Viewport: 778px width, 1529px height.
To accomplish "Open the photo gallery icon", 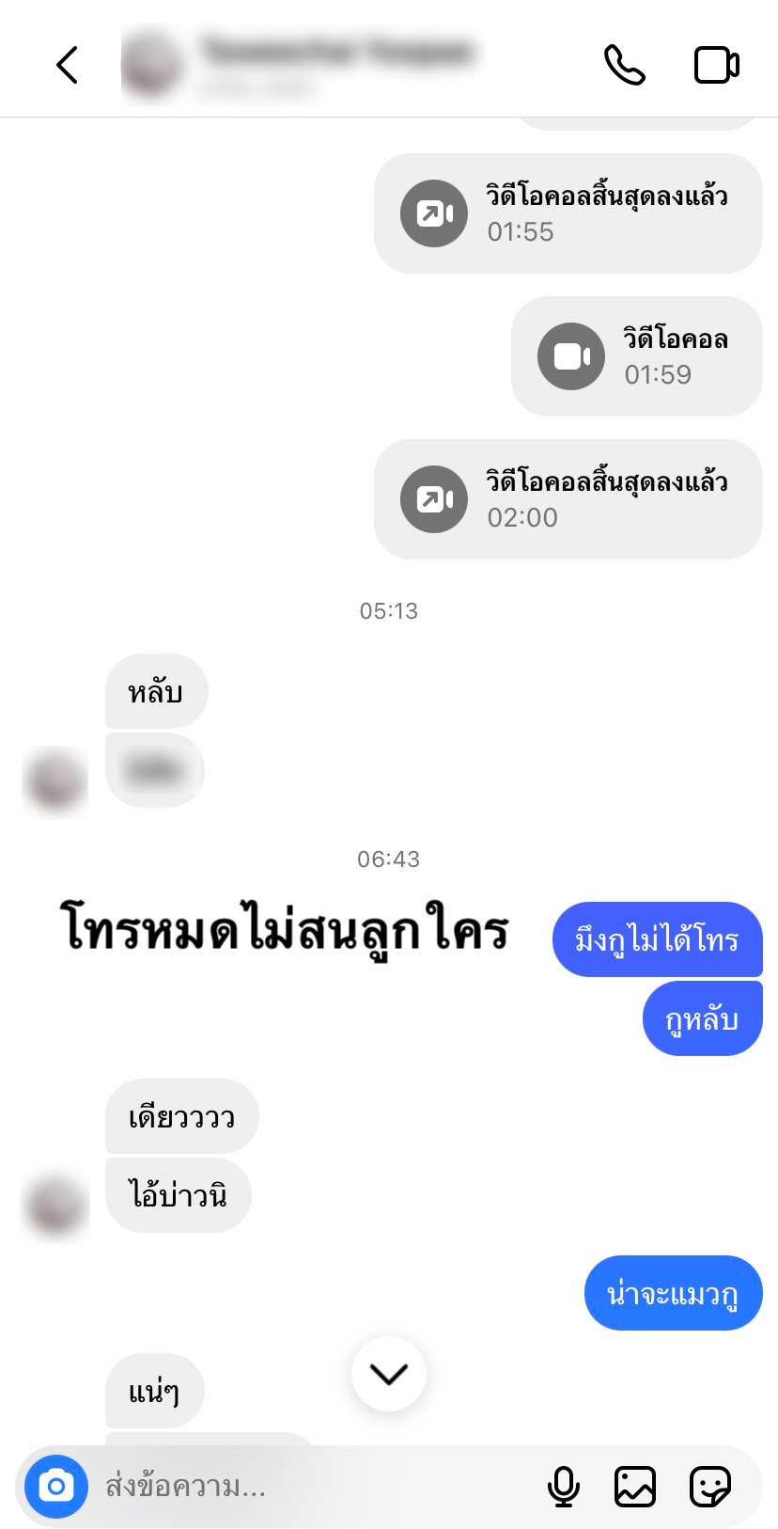I will tap(635, 1487).
